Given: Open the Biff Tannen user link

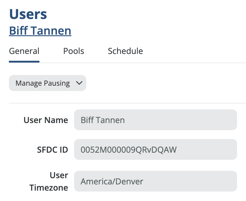Looking at the screenshot, I should coord(40,31).
